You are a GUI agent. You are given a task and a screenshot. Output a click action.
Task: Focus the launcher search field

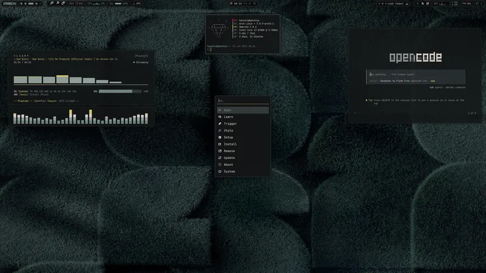click(x=242, y=101)
